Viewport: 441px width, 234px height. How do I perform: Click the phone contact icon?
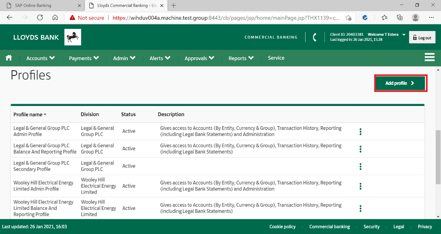315,37
